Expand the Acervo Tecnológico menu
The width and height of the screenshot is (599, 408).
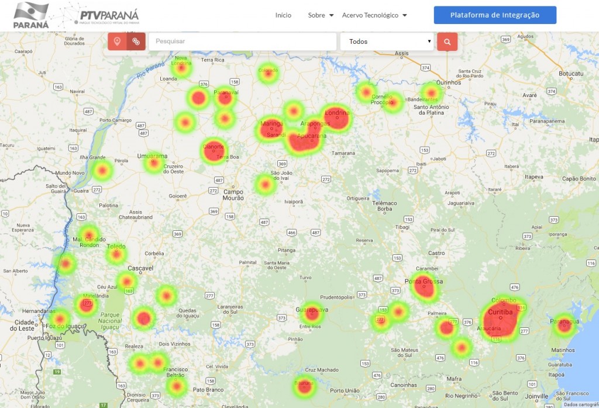click(x=374, y=15)
